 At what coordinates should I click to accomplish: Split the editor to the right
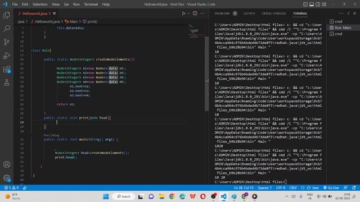tap(195, 13)
